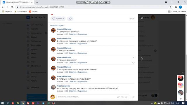The width and height of the screenshot is (187, 105).
Task: Reply to comment 'Где пропадал дружище?'
Action: coord(72,34)
